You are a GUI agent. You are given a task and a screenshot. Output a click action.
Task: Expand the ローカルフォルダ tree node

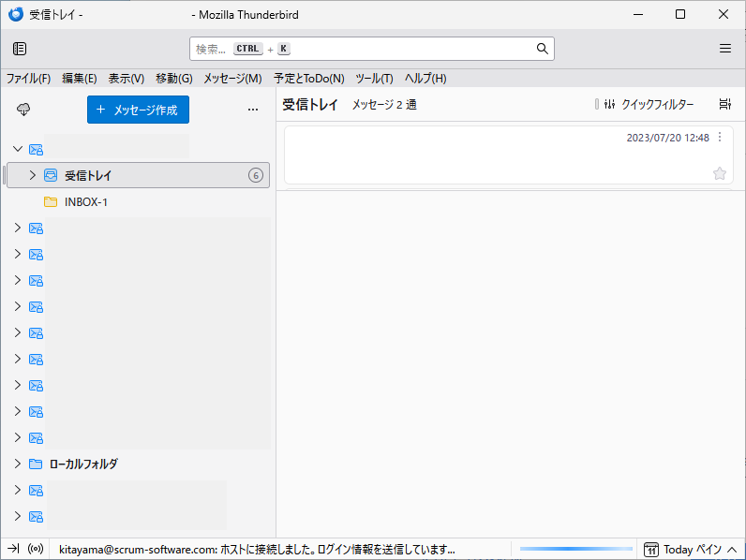pyautogui.click(x=18, y=464)
